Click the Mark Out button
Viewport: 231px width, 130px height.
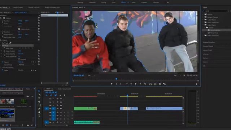coord(121,84)
